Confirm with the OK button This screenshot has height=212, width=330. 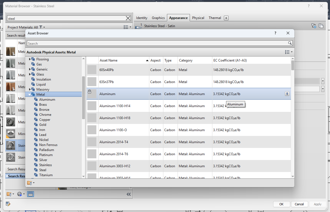(281, 204)
